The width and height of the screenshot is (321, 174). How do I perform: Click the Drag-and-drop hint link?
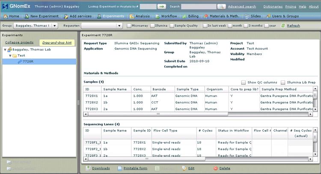pyautogui.click(x=57, y=43)
